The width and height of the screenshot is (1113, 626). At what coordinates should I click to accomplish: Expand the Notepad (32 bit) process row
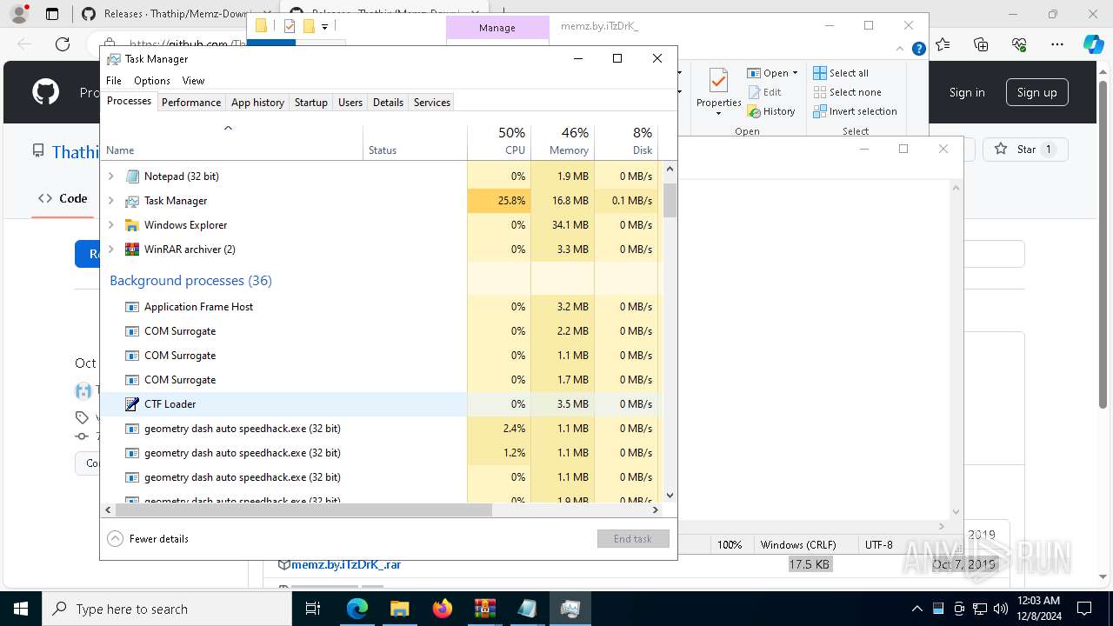click(110, 176)
